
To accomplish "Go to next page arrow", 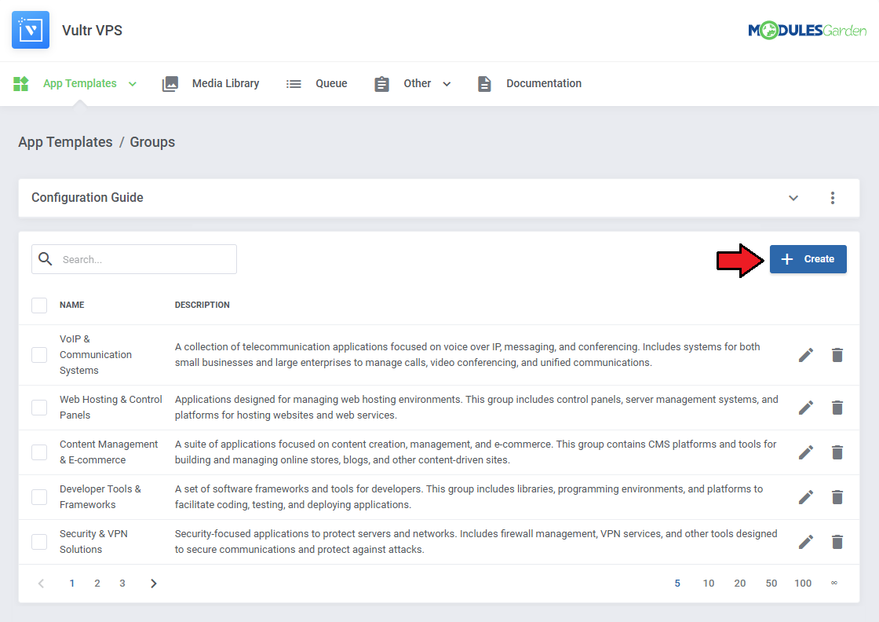I will coord(154,584).
